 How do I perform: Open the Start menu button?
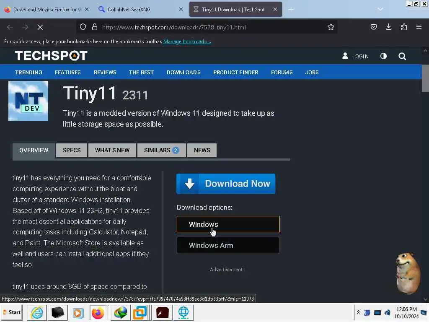[12, 312]
